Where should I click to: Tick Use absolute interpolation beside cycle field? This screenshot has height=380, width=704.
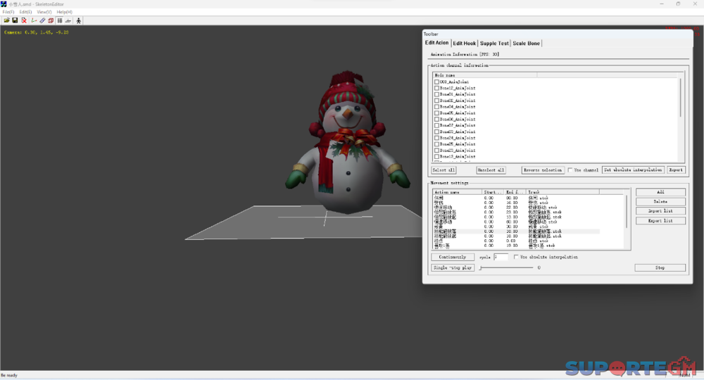tap(517, 257)
